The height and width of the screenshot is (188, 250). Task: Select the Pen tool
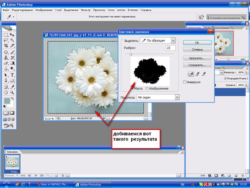tap(6, 80)
